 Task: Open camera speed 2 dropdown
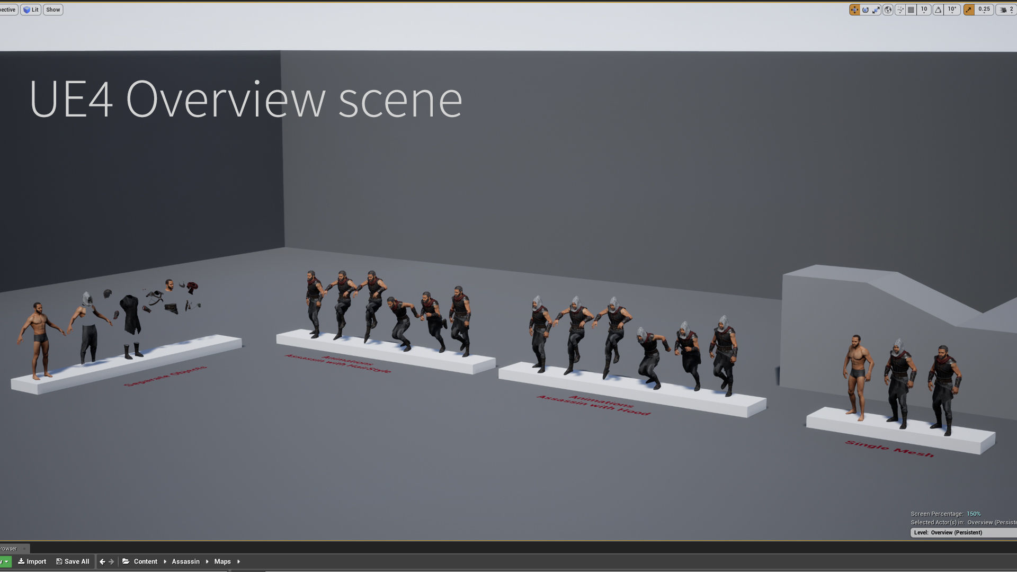pyautogui.click(x=1006, y=10)
